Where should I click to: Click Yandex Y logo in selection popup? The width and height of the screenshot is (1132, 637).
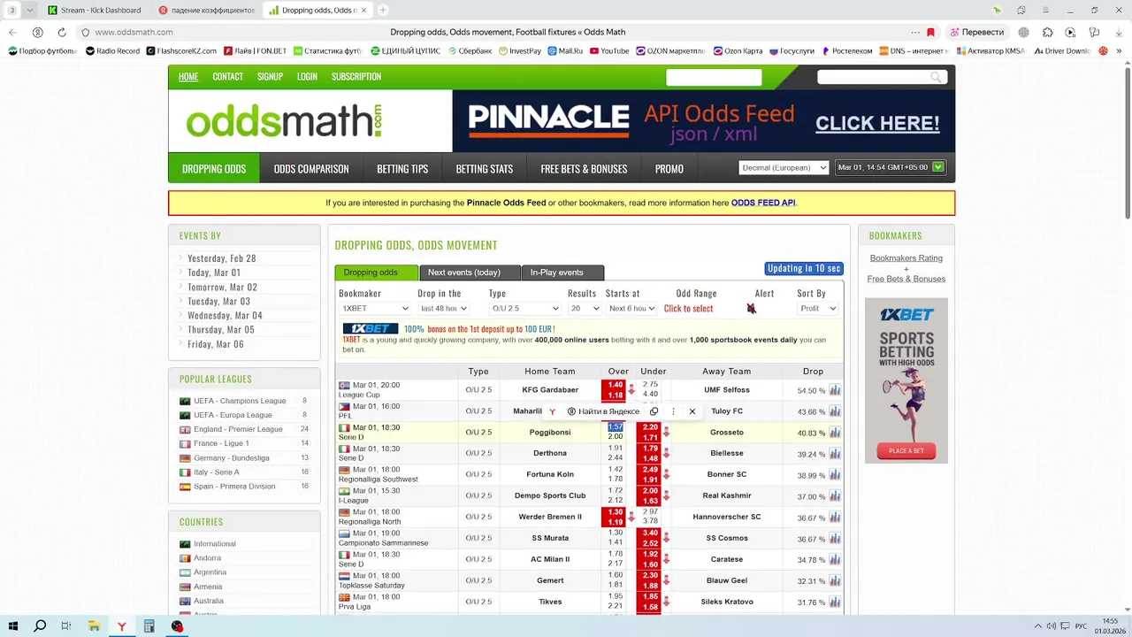coord(552,411)
